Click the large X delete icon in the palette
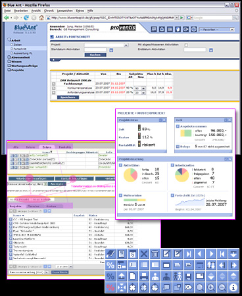 (x=144, y=254)
